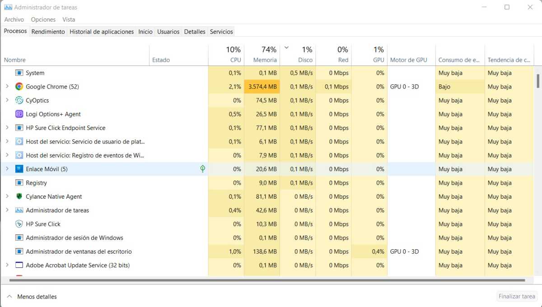Collapse view with Menos detalles chevron

coord(9,297)
